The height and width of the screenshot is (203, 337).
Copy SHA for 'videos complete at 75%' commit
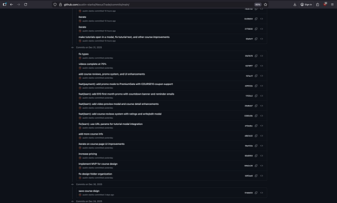pyautogui.click(x=256, y=66)
